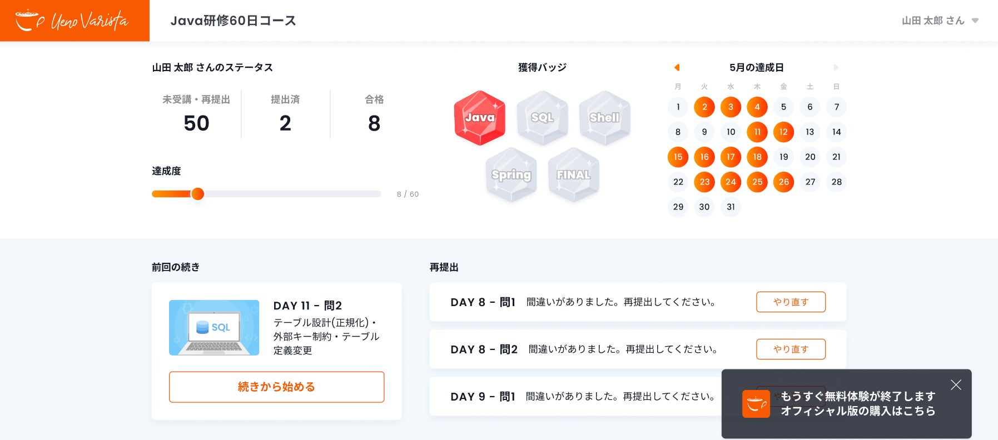Click the SQL badge
This screenshot has width=998, height=440.
(x=542, y=118)
